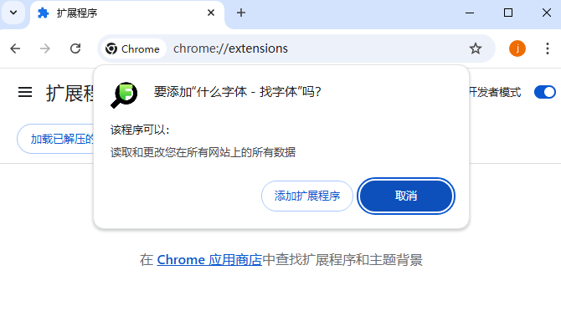Click the back navigation arrow
Image resolution: width=561 pixels, height=311 pixels.
tap(15, 48)
